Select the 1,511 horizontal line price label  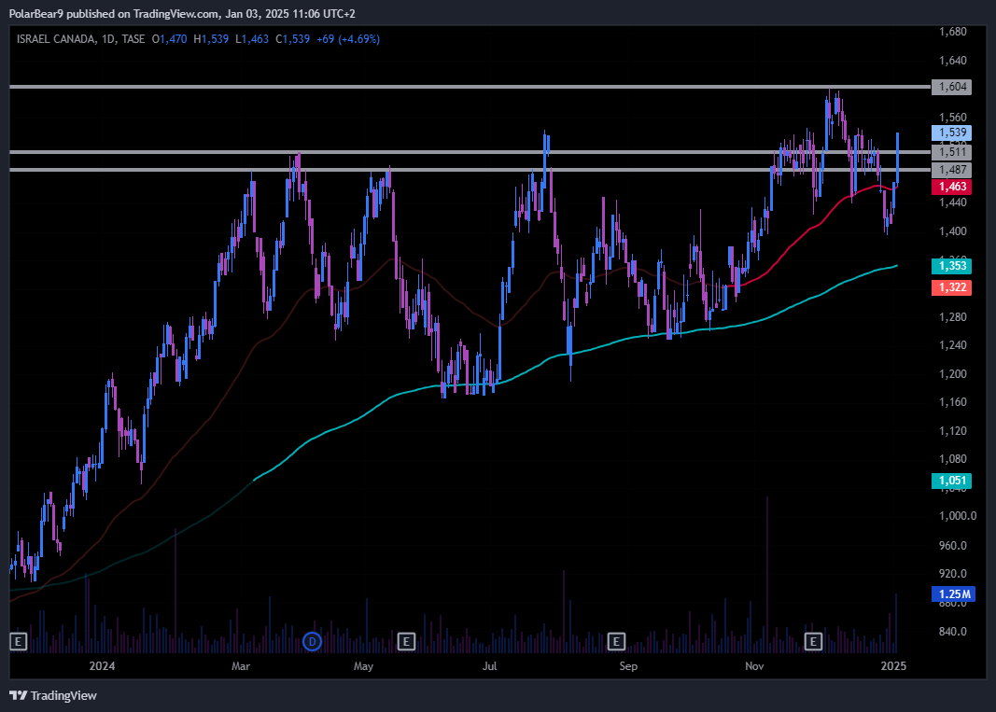click(951, 152)
